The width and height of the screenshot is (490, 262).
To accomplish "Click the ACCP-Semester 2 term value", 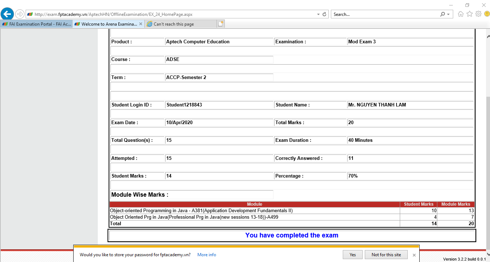I will (186, 77).
